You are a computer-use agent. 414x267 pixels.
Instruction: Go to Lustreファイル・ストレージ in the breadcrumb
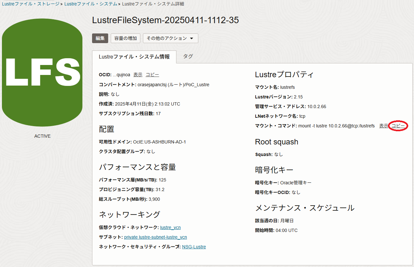coord(31,4)
